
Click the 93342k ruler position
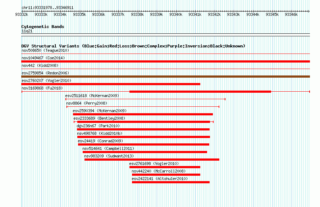(214, 14)
